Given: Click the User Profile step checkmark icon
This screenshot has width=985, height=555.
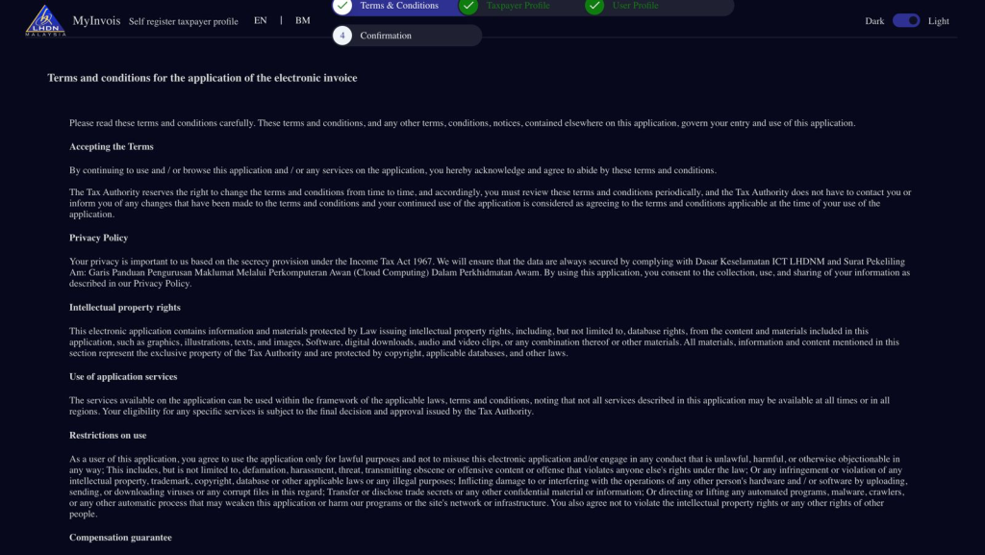Looking at the screenshot, I should (x=594, y=6).
